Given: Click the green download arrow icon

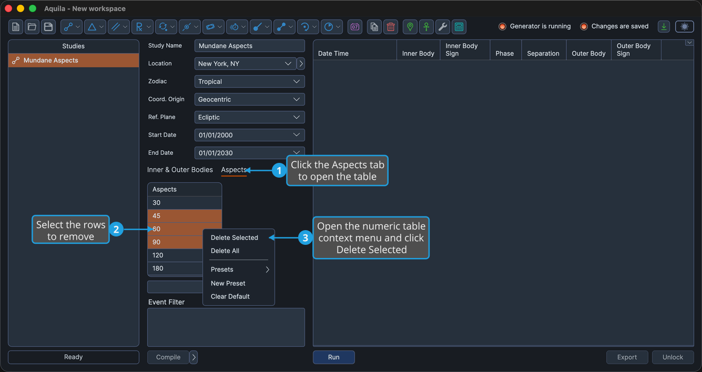Looking at the screenshot, I should coord(664,27).
